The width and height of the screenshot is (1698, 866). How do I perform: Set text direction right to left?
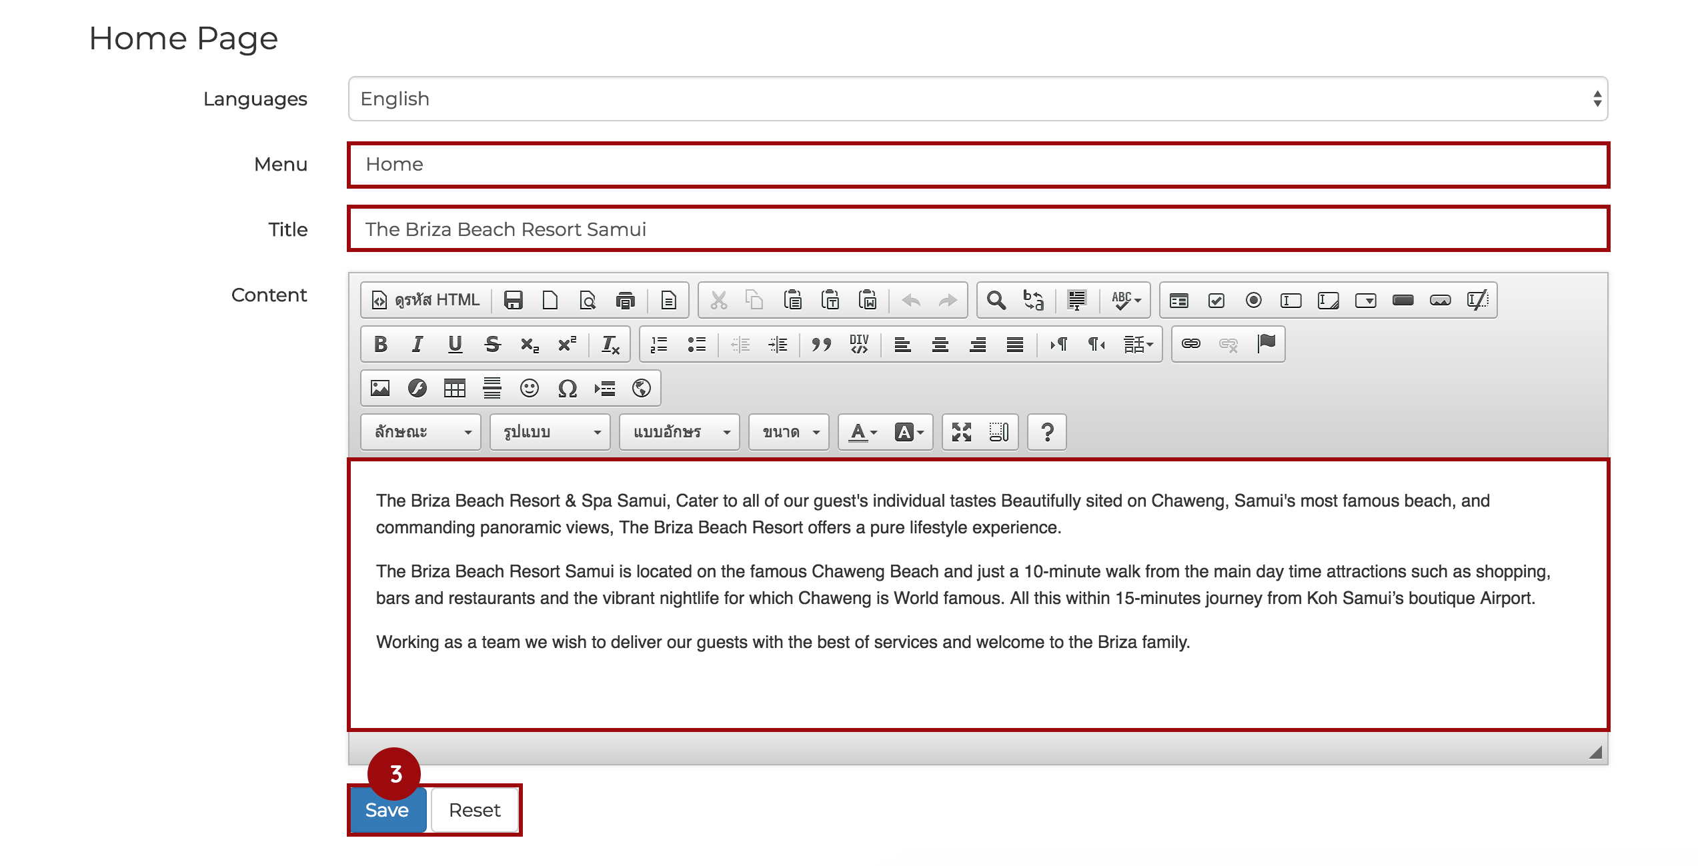[x=1096, y=344]
